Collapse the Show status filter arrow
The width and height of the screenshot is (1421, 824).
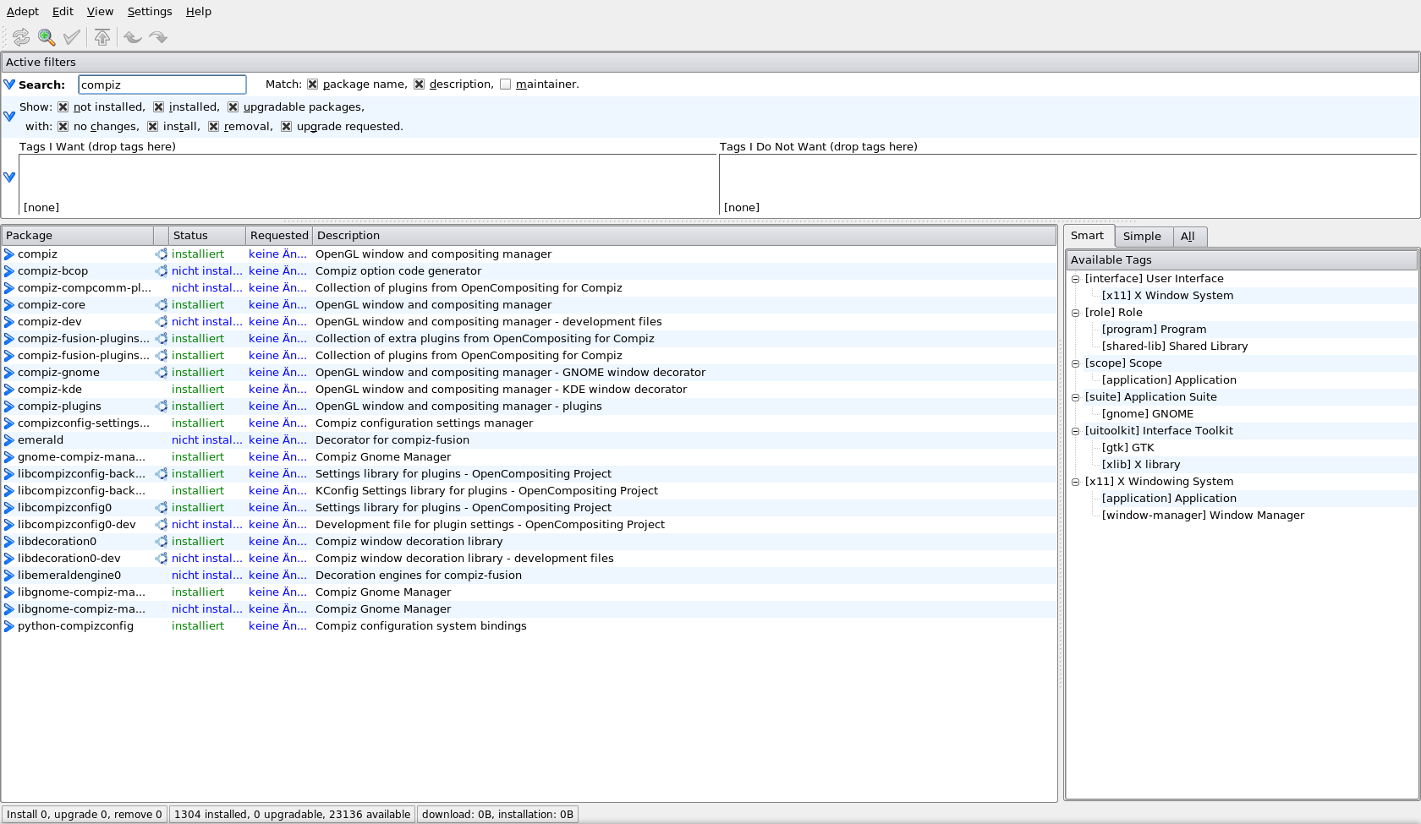9,117
